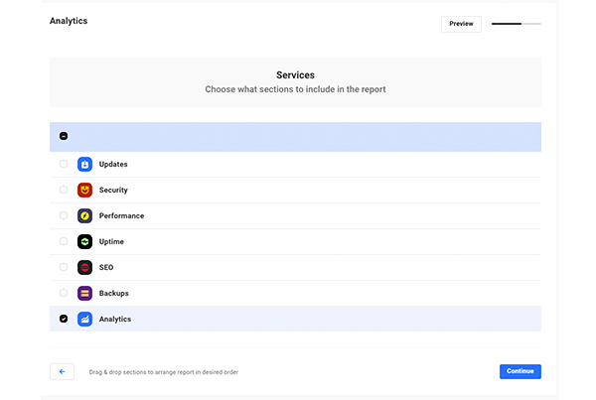The height and width of the screenshot is (400, 596).
Task: Tick the SEO checkbox
Action: coord(64,267)
